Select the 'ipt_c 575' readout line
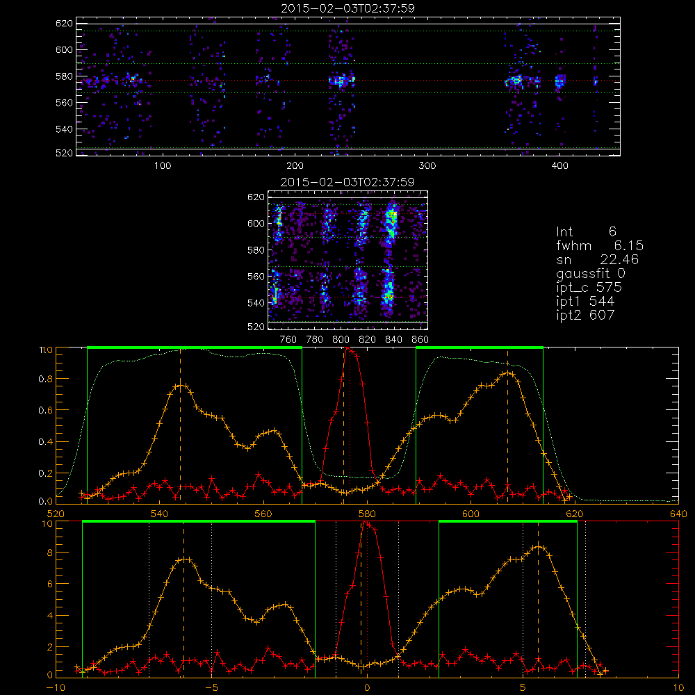695x695 pixels. pyautogui.click(x=589, y=288)
